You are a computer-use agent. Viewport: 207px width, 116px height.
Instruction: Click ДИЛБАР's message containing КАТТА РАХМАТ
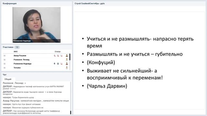click(x=33, y=87)
